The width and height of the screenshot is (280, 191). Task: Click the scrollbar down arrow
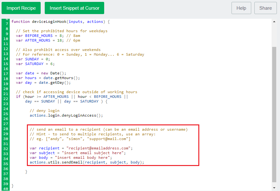274,188
